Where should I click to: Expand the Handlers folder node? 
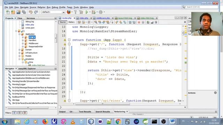(x=23, y=40)
